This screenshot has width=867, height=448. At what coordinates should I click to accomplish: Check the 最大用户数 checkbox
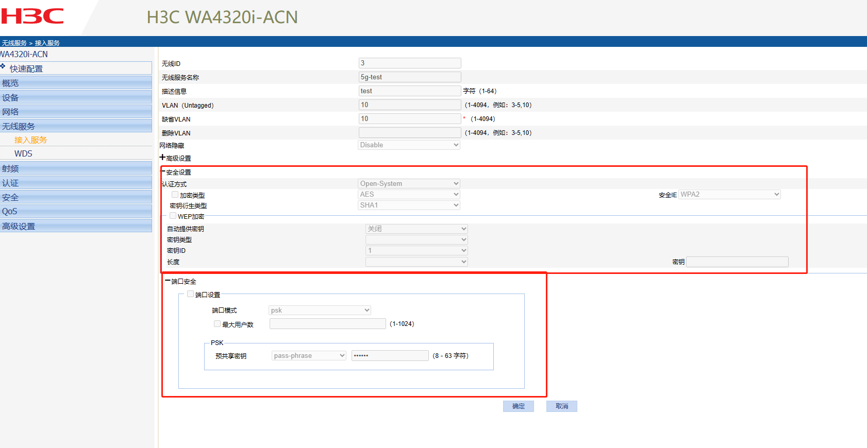tap(218, 324)
